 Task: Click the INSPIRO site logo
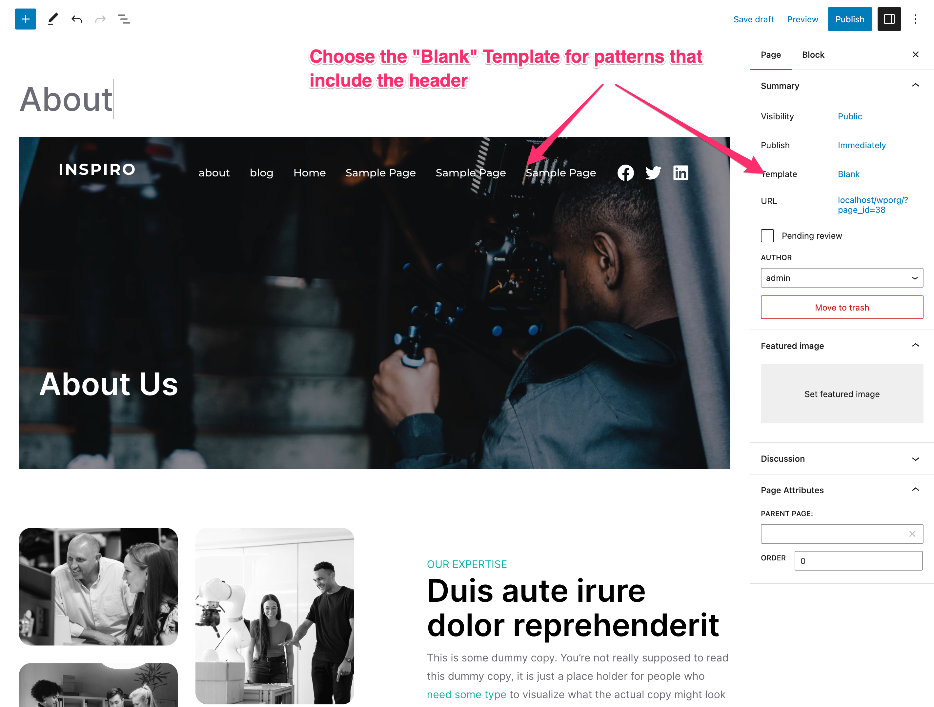(x=97, y=169)
